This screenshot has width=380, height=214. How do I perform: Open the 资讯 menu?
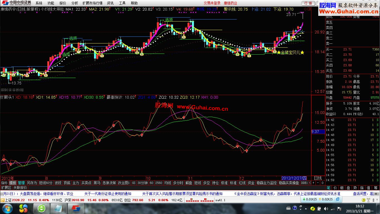(110, 3)
